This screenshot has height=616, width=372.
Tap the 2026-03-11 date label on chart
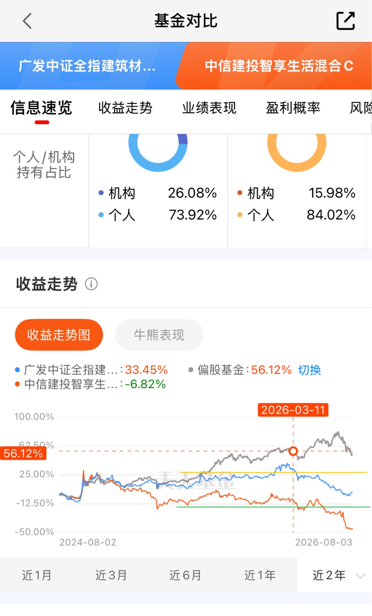293,410
